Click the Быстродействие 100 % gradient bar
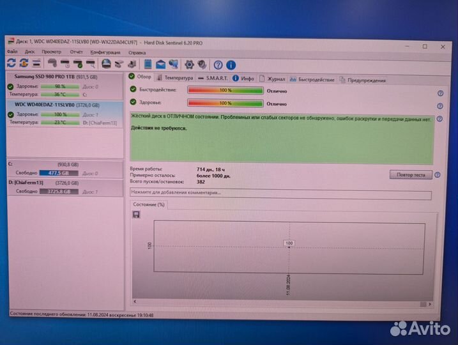This screenshot has height=345, width=458. tap(225, 90)
